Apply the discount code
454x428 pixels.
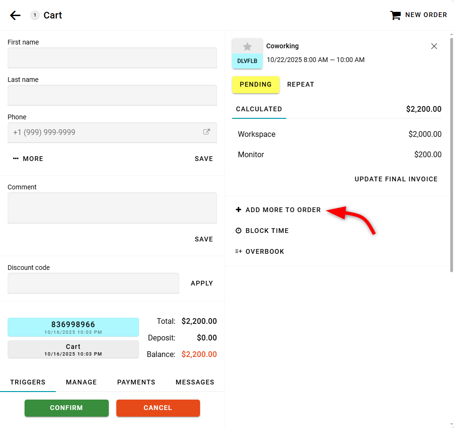pos(202,283)
